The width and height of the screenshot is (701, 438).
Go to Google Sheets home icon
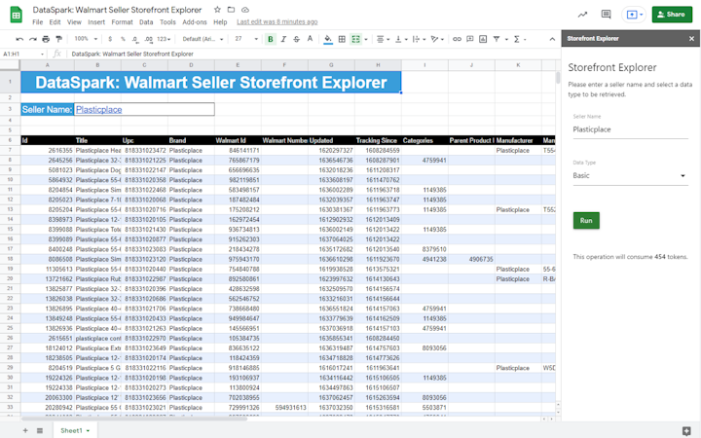tap(17, 15)
